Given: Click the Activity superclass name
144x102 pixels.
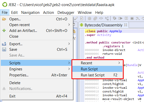Looking at the screenshot, I should click(x=104, y=35).
